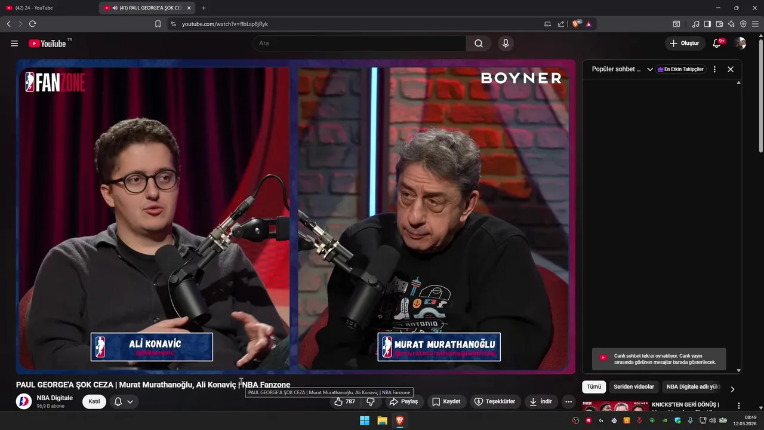Open the Brave Shields lion icon
The height and width of the screenshot is (430, 764).
[576, 24]
